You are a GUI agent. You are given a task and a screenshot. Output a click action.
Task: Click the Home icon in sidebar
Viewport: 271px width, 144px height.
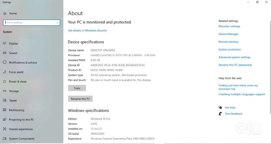tap(4, 13)
